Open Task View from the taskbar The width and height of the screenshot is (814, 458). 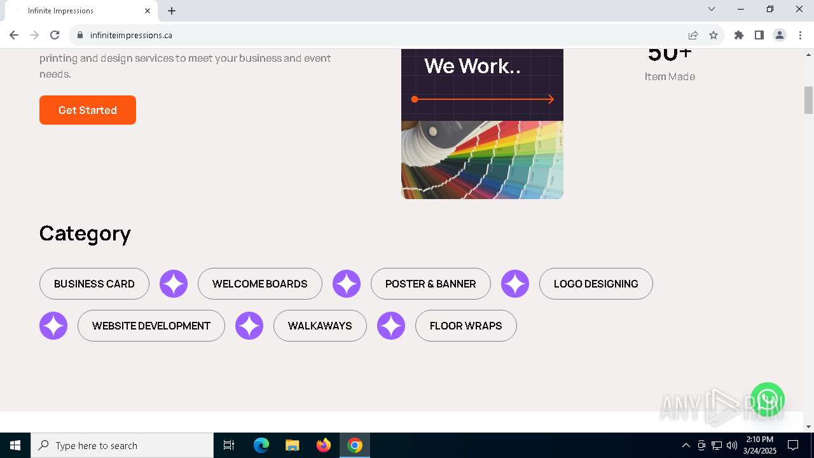(x=229, y=445)
